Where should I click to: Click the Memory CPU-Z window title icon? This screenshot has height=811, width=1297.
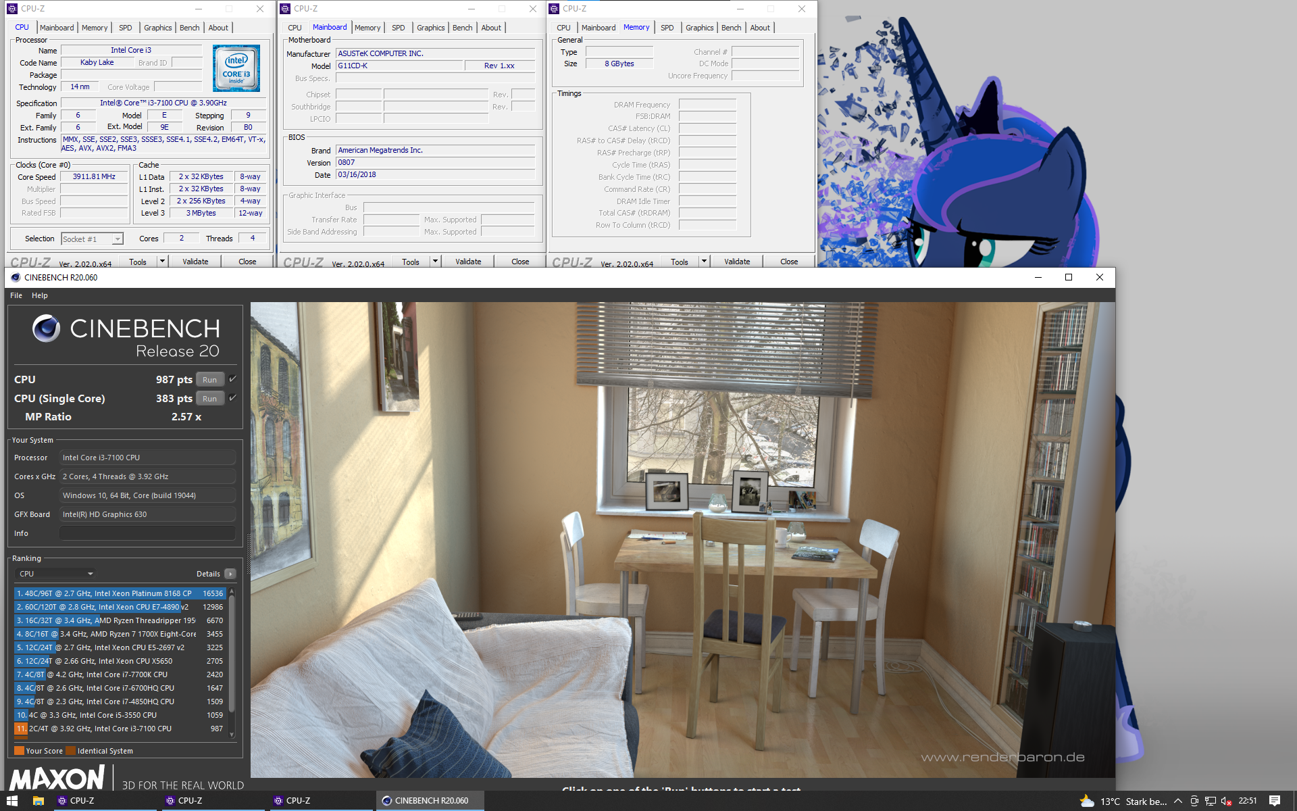pyautogui.click(x=554, y=9)
